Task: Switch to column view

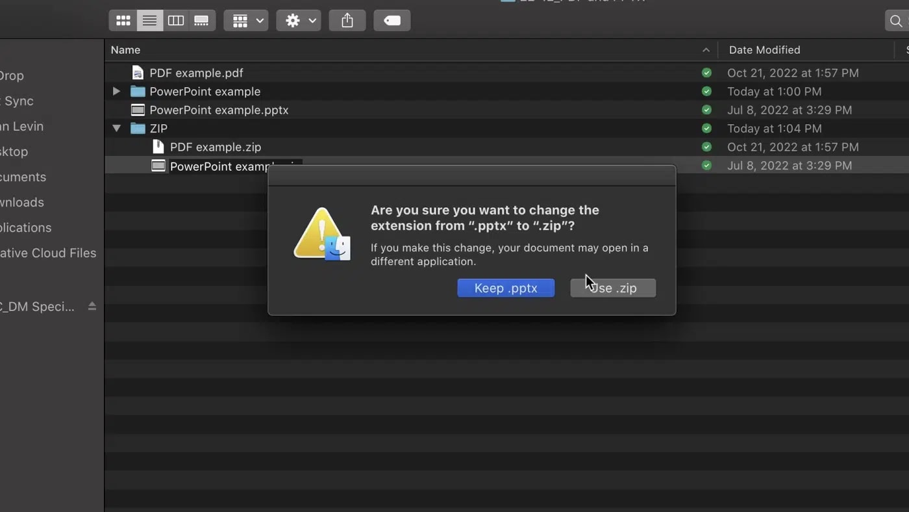Action: point(175,20)
